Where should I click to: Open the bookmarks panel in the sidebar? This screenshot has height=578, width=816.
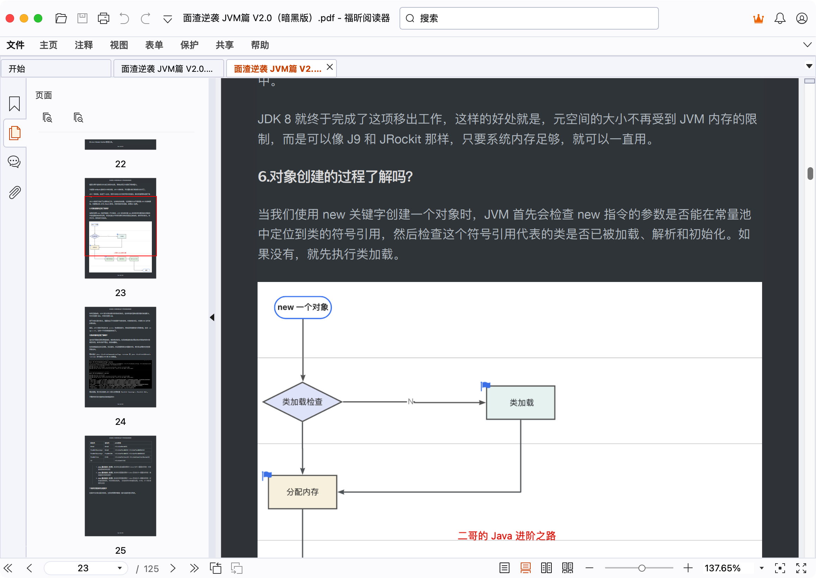[x=14, y=103]
